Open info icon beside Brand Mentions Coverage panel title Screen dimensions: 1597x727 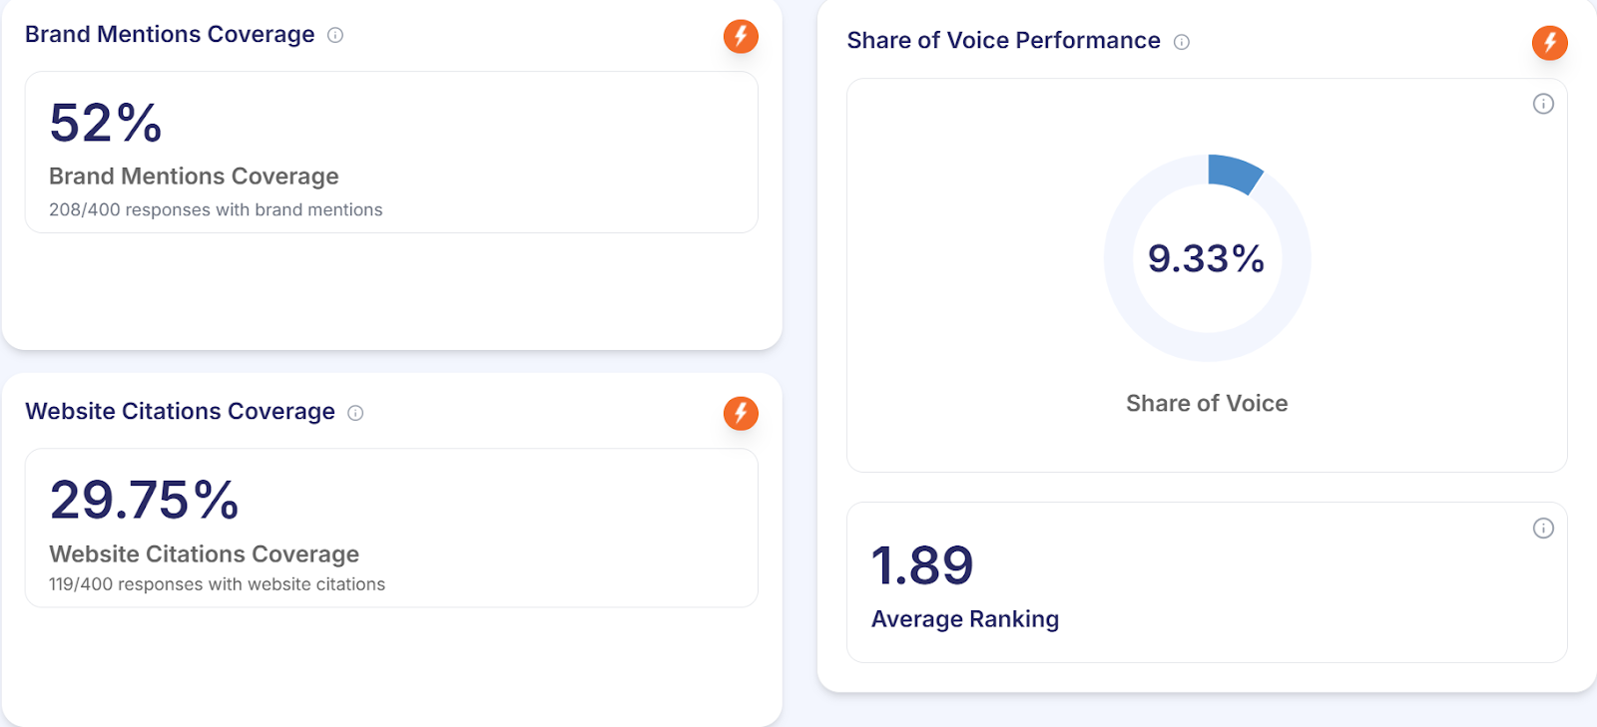[x=335, y=35]
